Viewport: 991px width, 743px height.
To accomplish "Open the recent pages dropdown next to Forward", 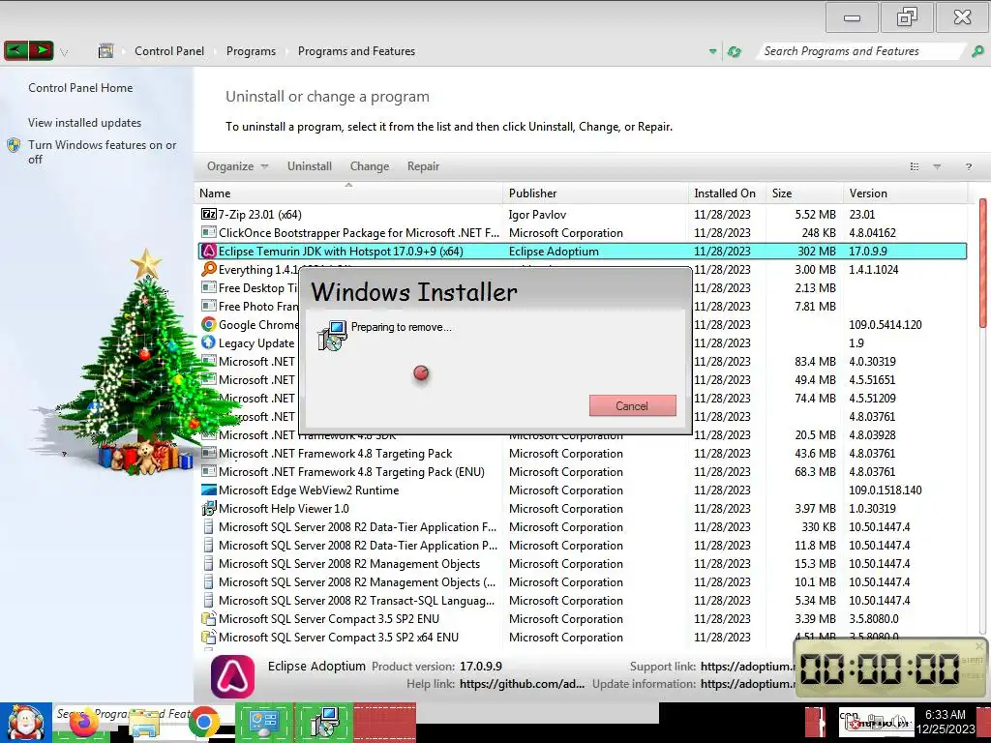I will click(x=64, y=52).
